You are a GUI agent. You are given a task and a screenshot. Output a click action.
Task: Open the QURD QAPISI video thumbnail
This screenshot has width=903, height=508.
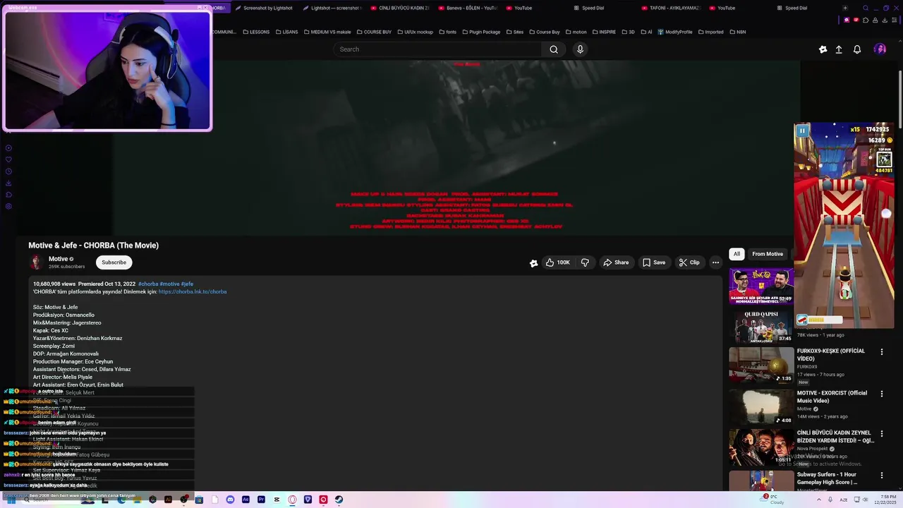[x=761, y=327]
